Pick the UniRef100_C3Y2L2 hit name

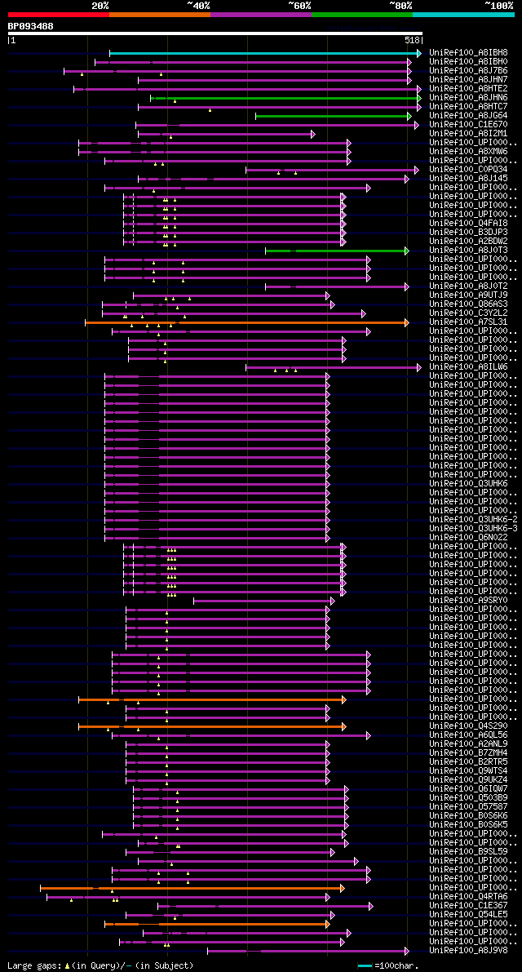(468, 313)
